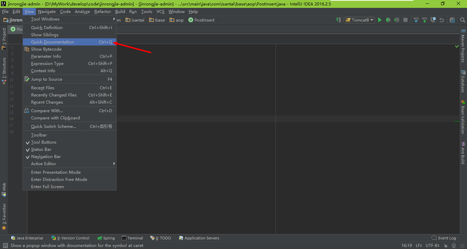Open the 1: Project tool window
Viewport: 467px width, 249px height.
point(4,39)
